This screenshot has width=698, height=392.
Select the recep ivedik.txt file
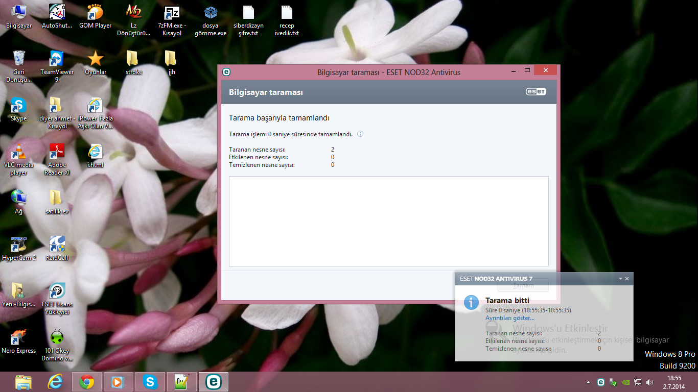287,20
